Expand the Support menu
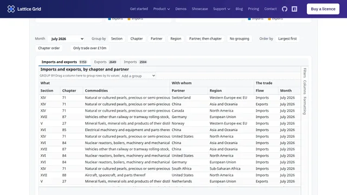Image resolution: width=347 pixels, height=195 pixels. pos(222,9)
